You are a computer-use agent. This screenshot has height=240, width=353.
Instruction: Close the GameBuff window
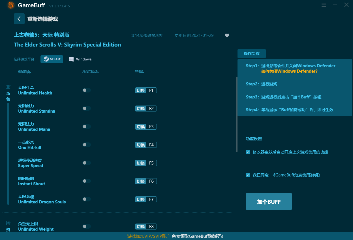pyautogui.click(x=346, y=5)
